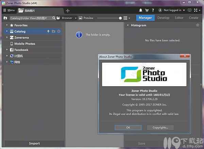Open notifications bell icon
204x149 pixels.
point(140,10)
